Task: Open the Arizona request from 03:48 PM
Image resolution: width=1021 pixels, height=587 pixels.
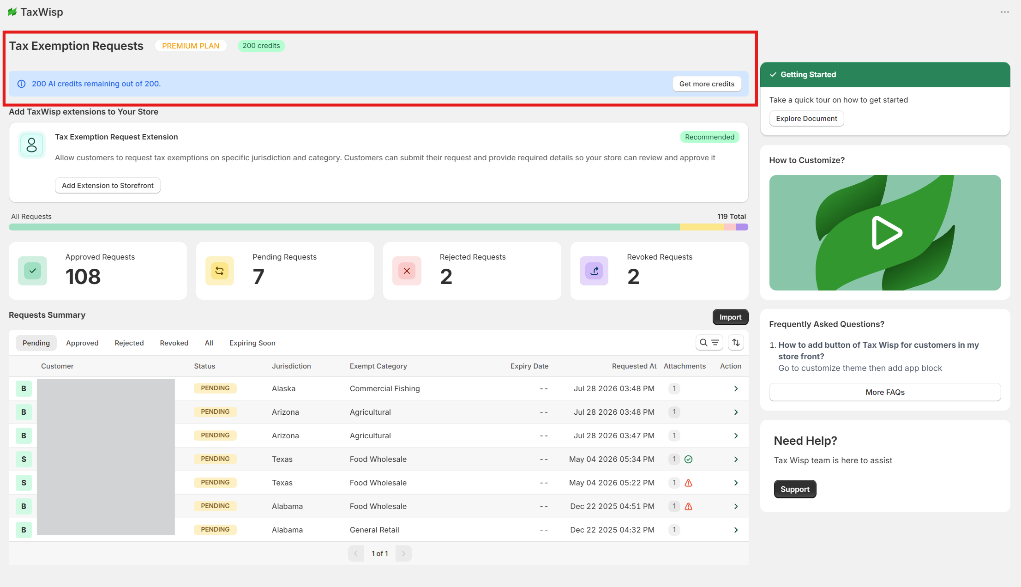Action: [x=736, y=412]
